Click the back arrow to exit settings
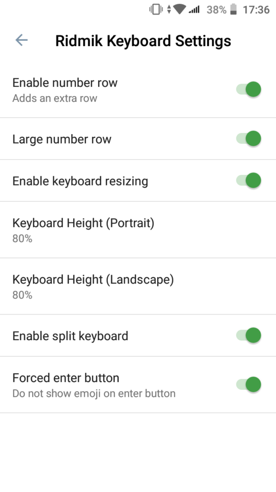The image size is (276, 492). tap(21, 40)
